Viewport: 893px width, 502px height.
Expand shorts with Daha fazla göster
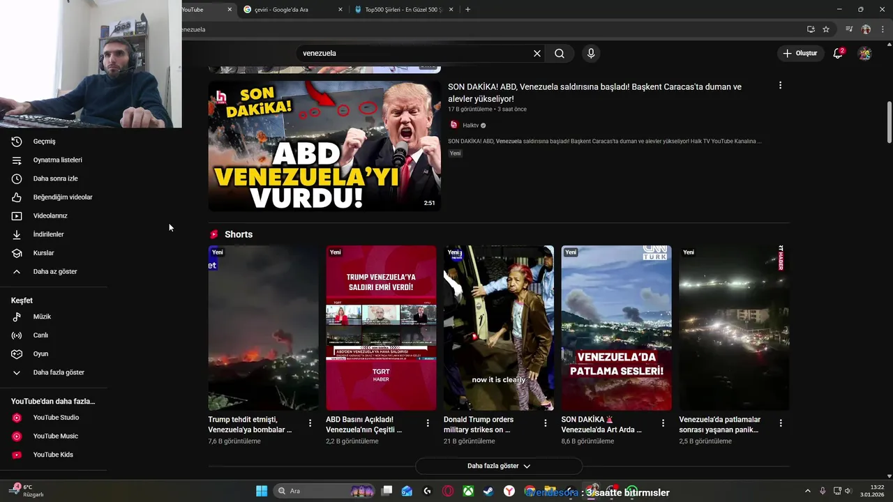click(499, 466)
